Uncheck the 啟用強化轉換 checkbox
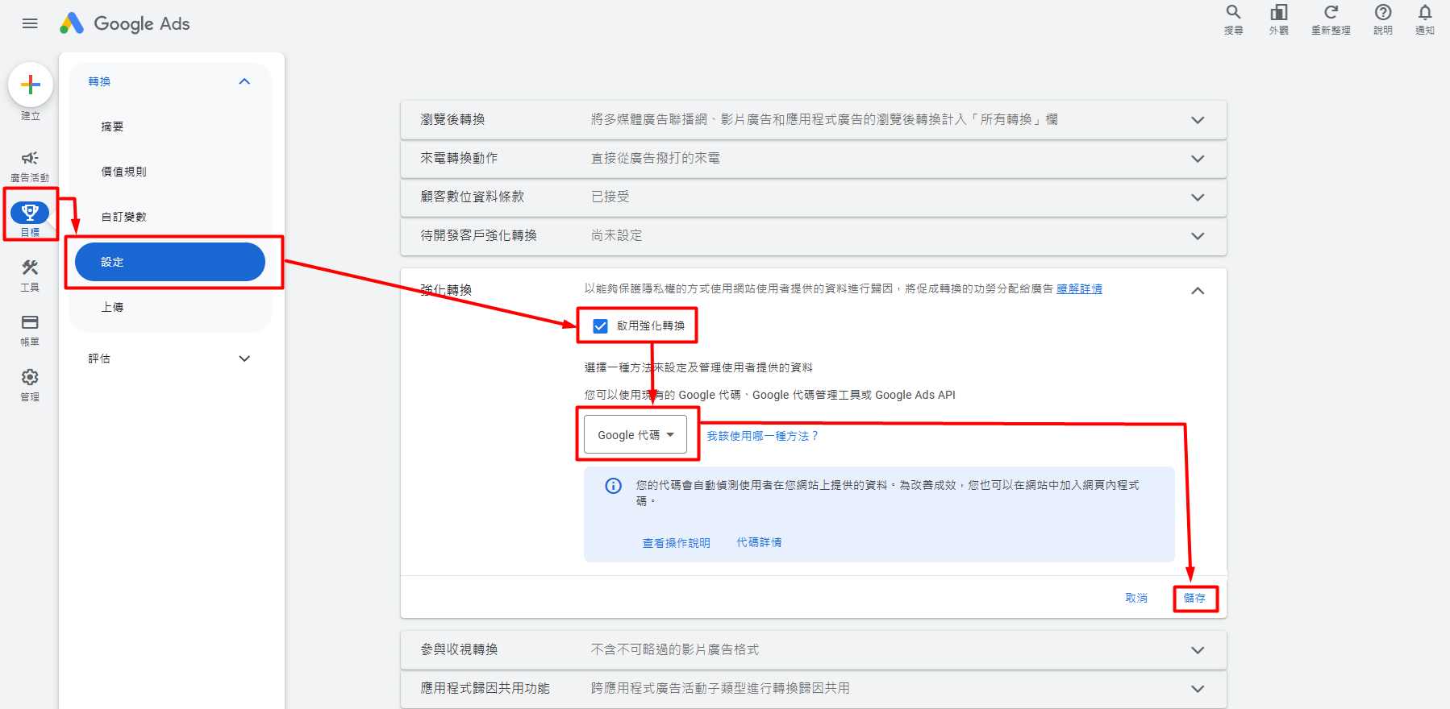Screen dimensions: 1450x709 coord(600,326)
